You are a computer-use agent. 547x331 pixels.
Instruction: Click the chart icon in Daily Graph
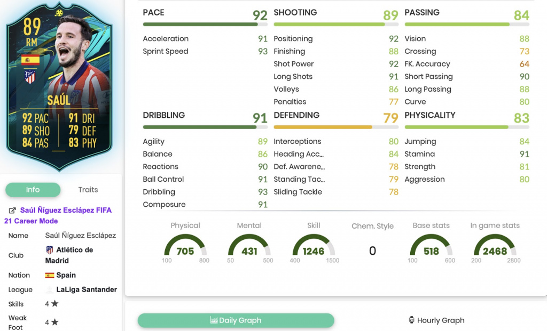click(x=214, y=320)
